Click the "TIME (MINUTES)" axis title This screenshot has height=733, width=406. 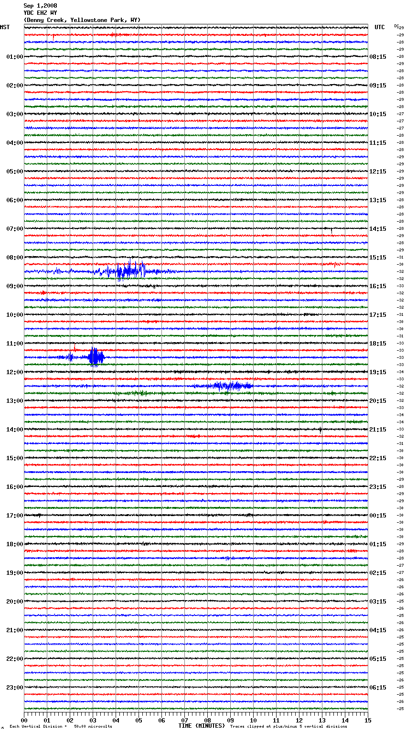click(x=202, y=725)
